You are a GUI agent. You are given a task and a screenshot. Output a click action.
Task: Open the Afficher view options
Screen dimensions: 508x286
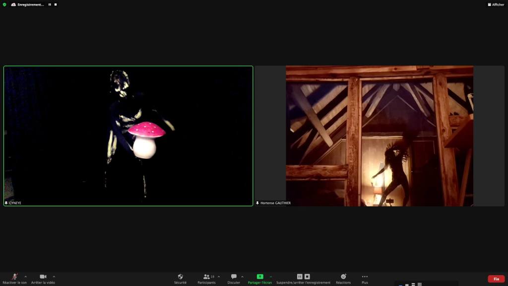pos(495,4)
